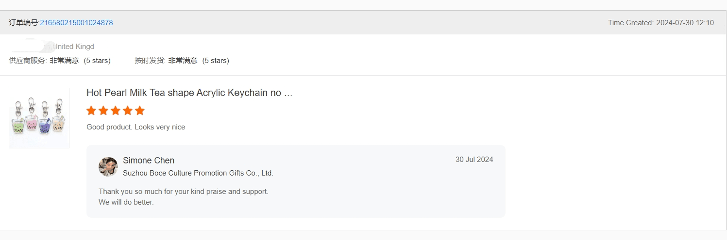Click the third orange rating star

(x=116, y=111)
